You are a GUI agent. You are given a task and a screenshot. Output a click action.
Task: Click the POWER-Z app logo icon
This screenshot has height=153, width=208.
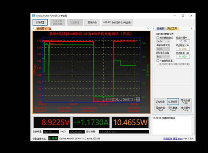34,16
